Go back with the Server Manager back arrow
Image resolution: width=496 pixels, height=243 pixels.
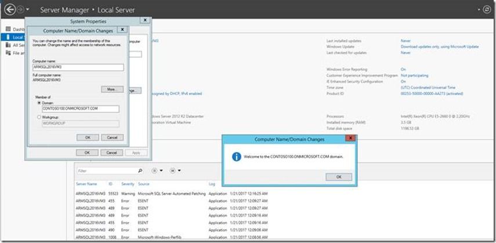coord(10,10)
